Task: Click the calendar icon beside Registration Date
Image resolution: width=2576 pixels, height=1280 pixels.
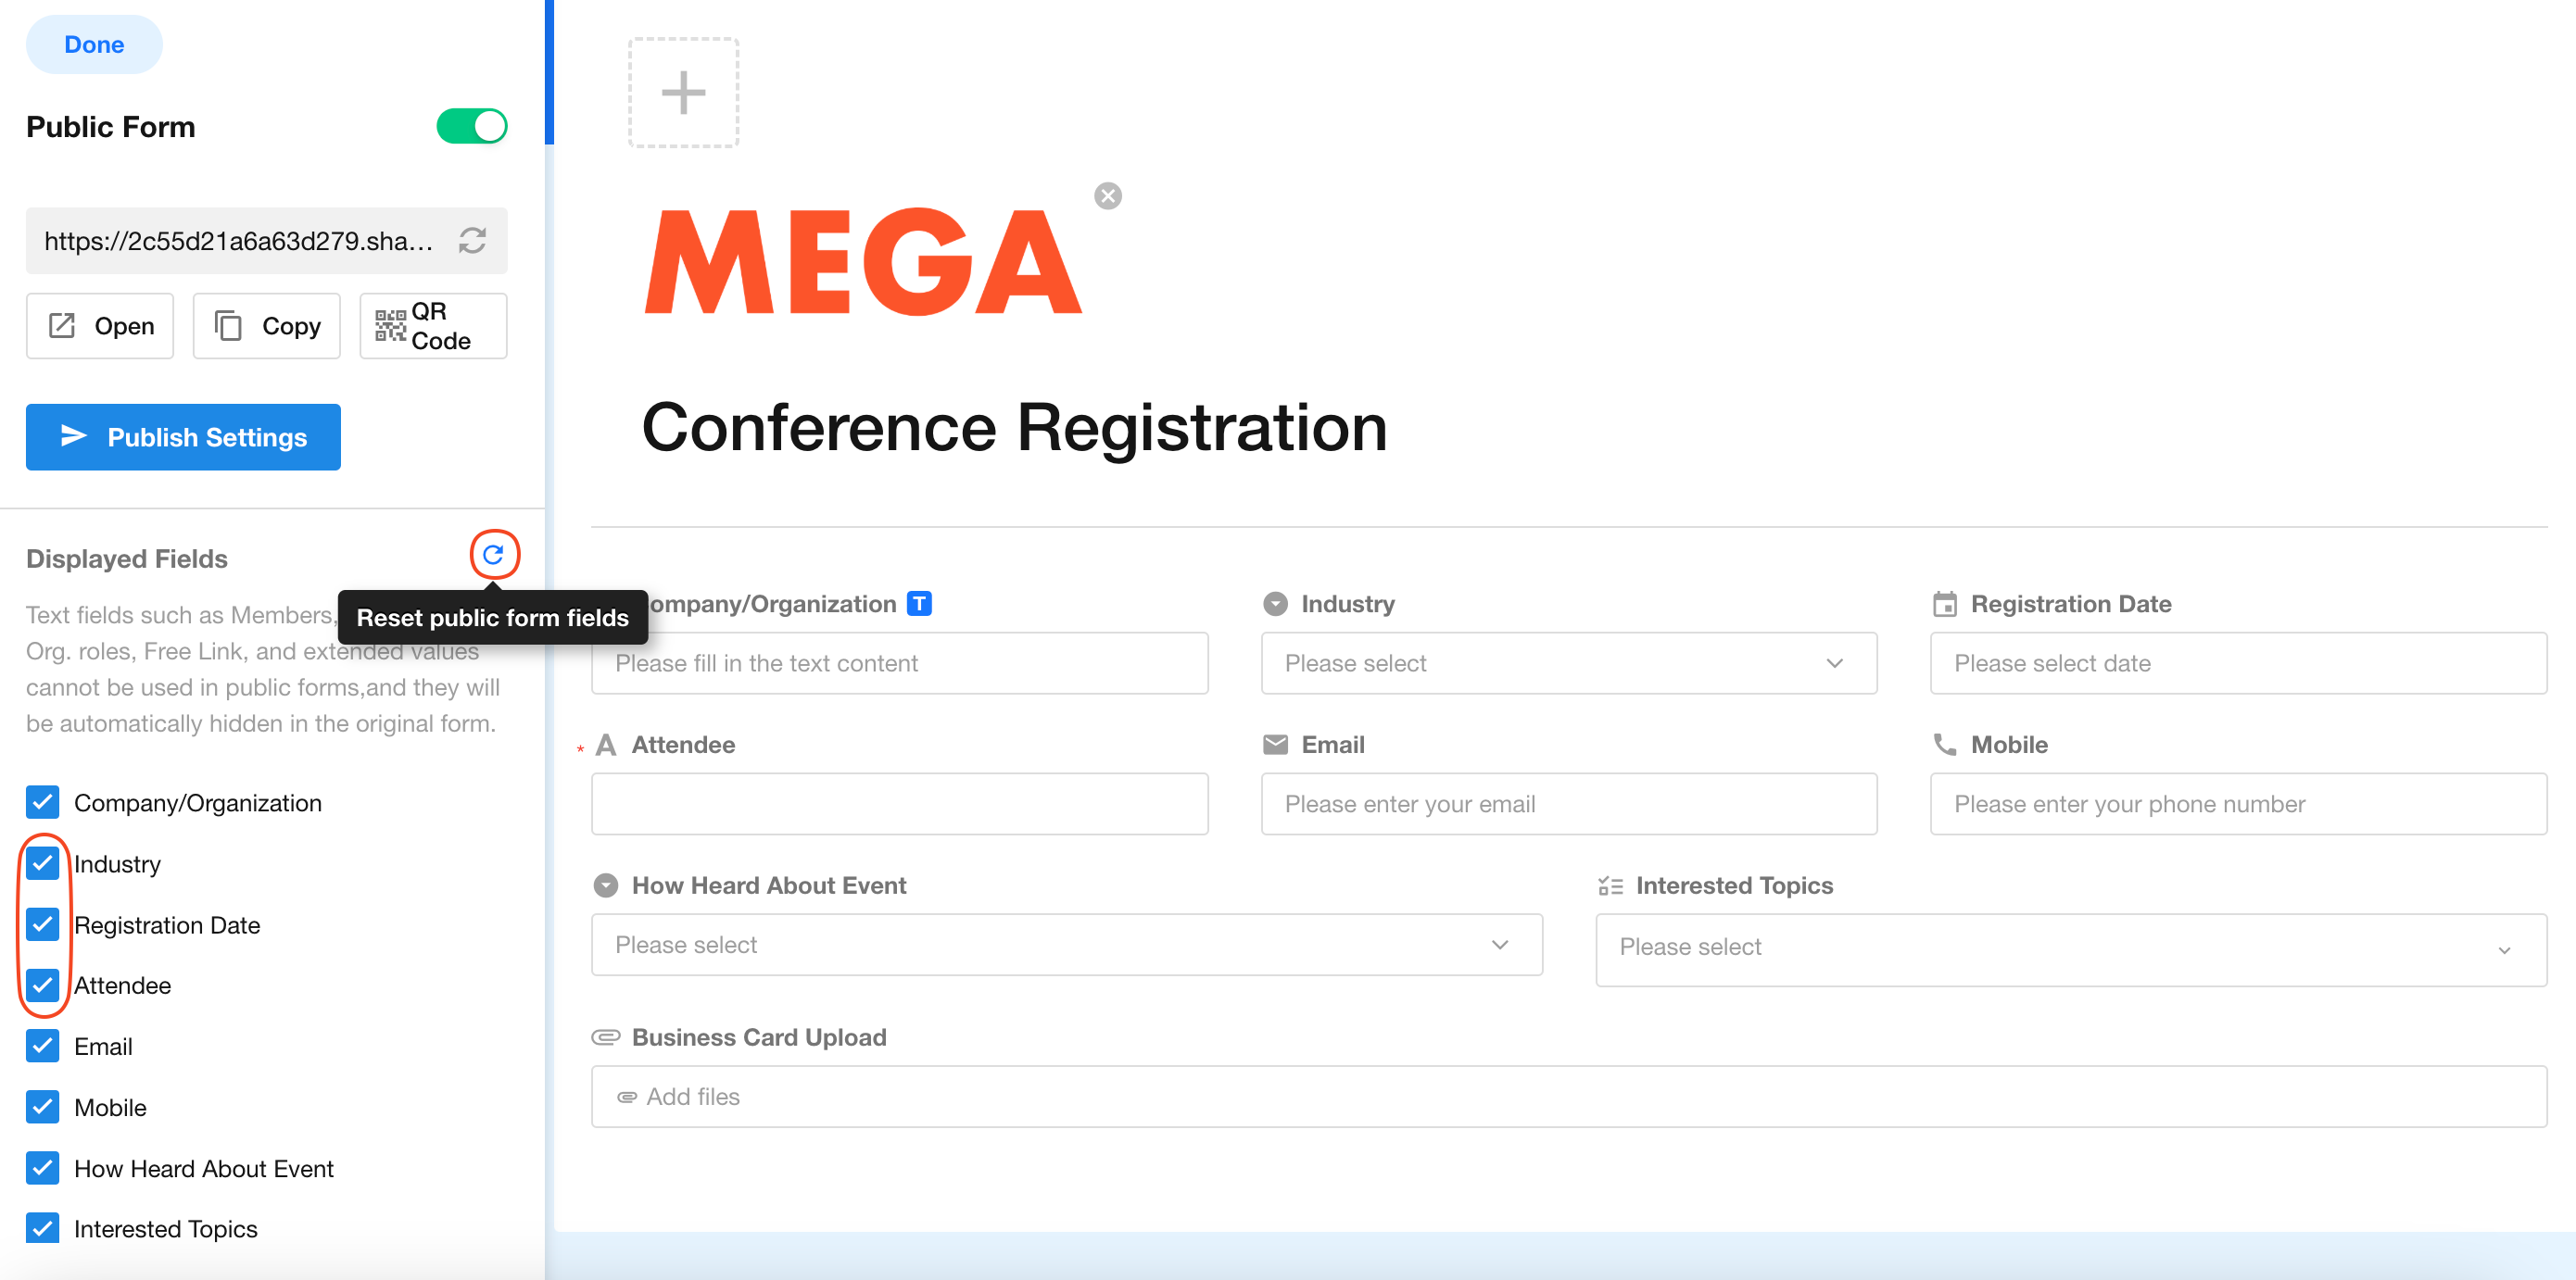Action: [1944, 605]
